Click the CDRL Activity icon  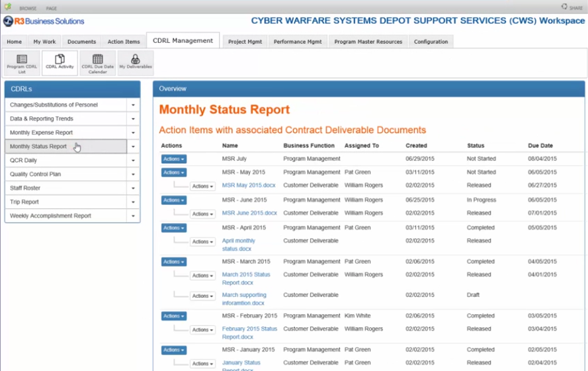[60, 63]
